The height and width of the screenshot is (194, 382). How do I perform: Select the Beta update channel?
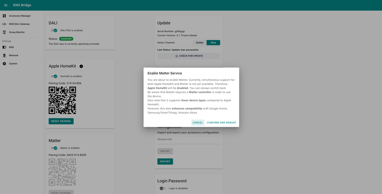tap(213, 43)
